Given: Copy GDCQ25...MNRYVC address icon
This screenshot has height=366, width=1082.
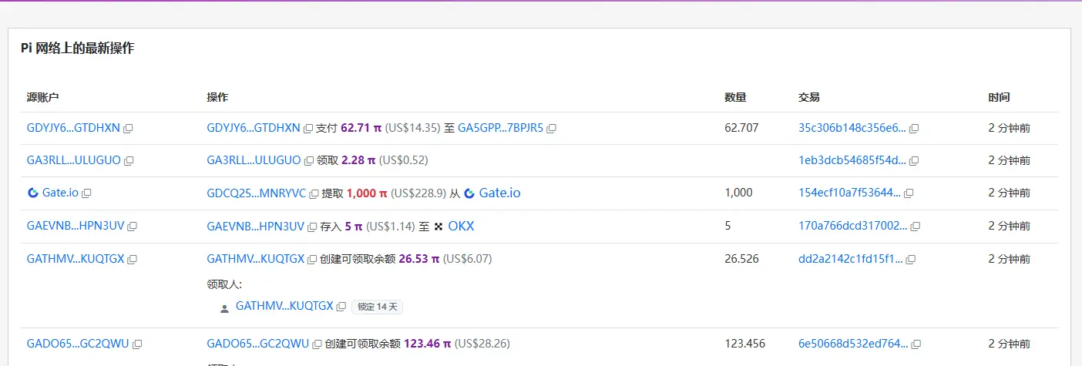Looking at the screenshot, I should (x=314, y=193).
